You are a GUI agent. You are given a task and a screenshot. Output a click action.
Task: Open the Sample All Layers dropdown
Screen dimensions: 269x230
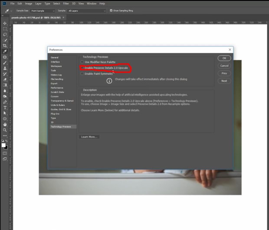[x=87, y=11]
